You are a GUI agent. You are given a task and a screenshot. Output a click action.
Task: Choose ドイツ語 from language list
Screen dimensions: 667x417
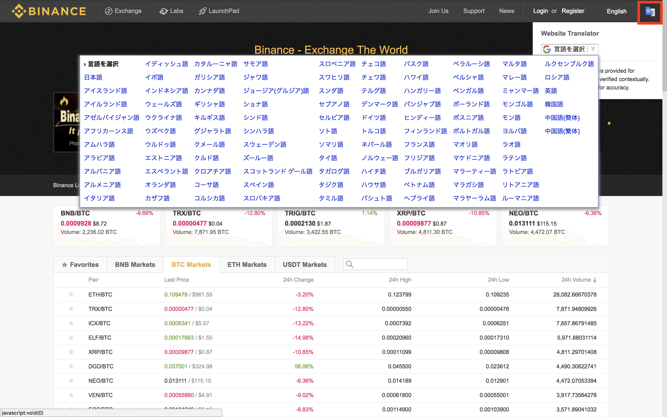(374, 118)
